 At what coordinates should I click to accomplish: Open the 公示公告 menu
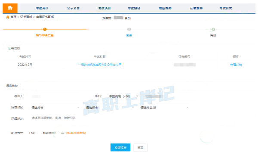pos(73,8)
